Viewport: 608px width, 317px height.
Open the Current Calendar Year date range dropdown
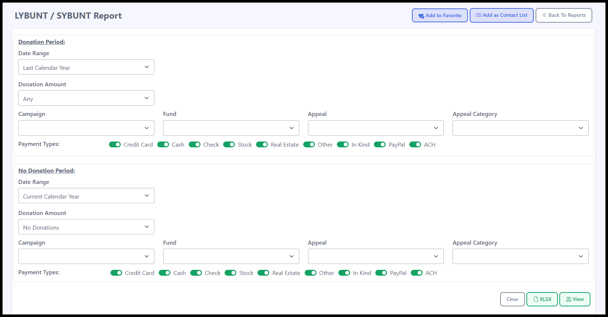86,196
